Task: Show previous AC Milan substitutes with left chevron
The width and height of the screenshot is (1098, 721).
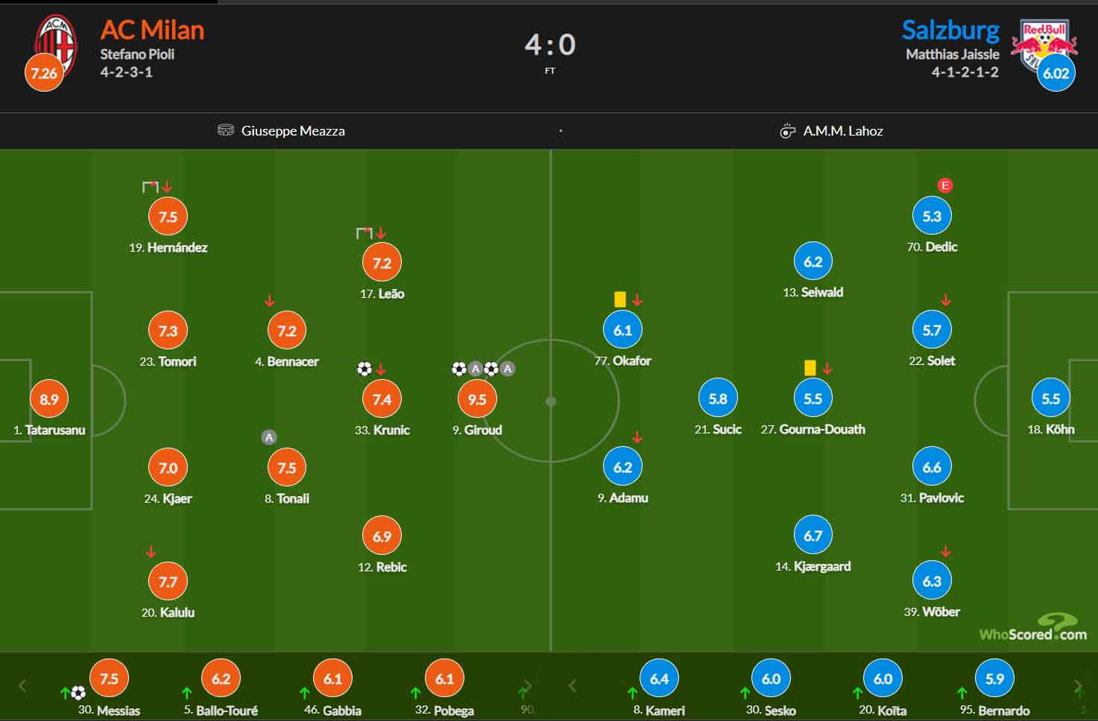Action: (22, 686)
